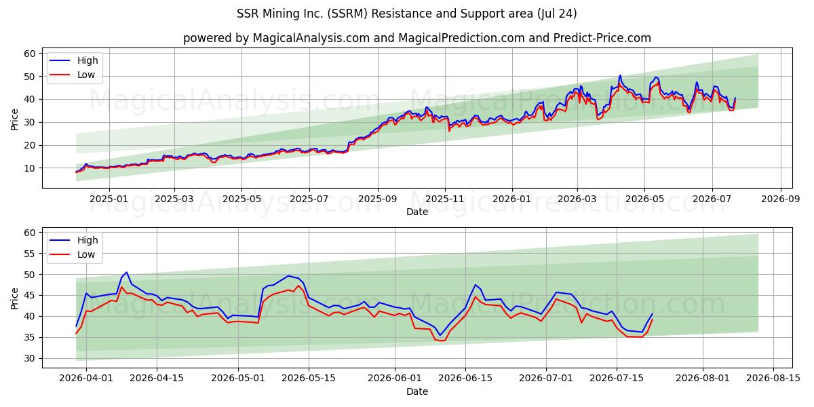The height and width of the screenshot is (407, 814).
Task: Click the '30' y-axis tick on lower chart
Action: 29,358
